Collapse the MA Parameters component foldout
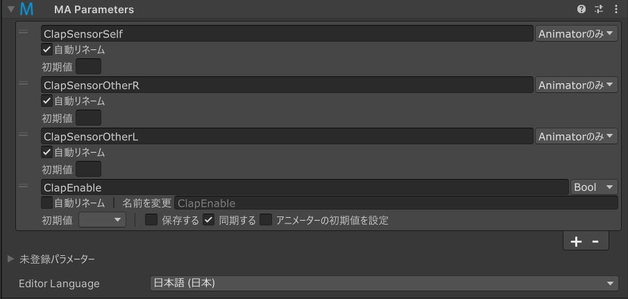 point(11,9)
